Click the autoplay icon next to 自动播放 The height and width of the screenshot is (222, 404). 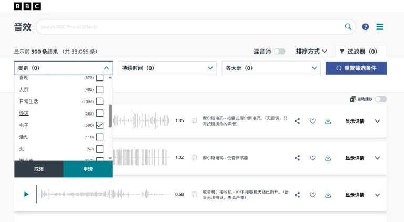point(353,99)
